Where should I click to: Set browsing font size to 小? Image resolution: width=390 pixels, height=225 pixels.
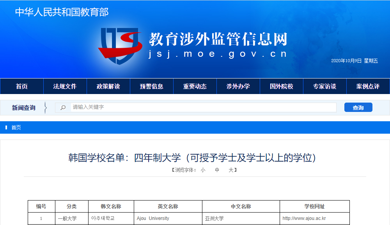coord(203,170)
